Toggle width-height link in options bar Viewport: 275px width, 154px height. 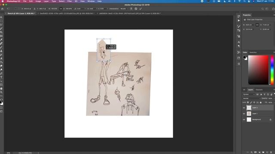[x=61, y=9]
